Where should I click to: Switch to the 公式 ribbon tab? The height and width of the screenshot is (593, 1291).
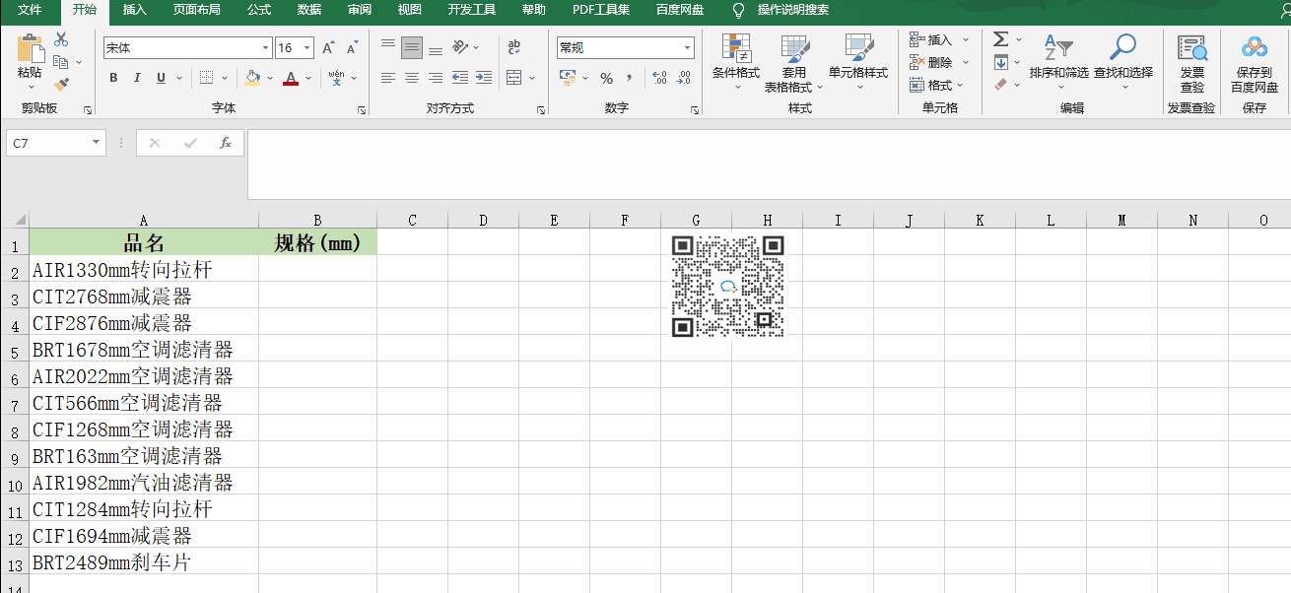tap(259, 10)
